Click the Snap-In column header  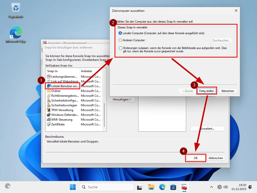click(x=62, y=71)
